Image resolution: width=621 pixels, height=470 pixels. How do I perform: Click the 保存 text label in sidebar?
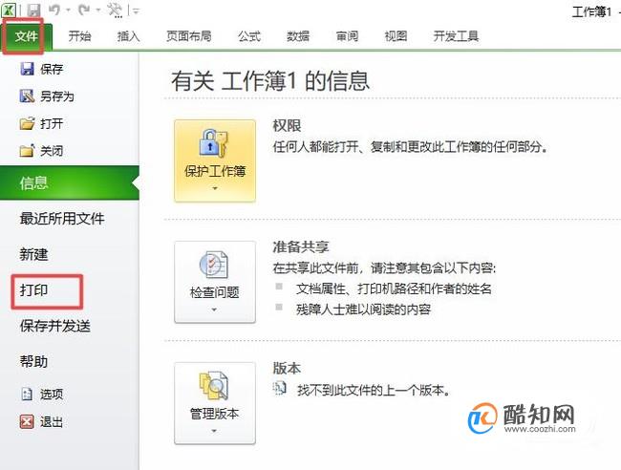point(52,70)
